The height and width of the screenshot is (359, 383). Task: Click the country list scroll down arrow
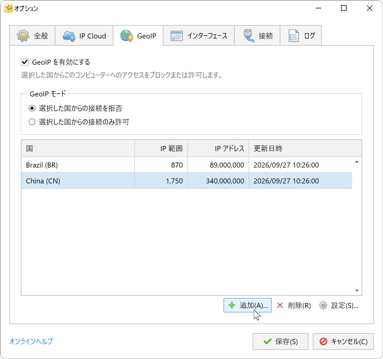coord(357,291)
